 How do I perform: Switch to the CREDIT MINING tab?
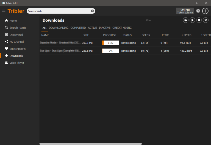(x=122, y=28)
